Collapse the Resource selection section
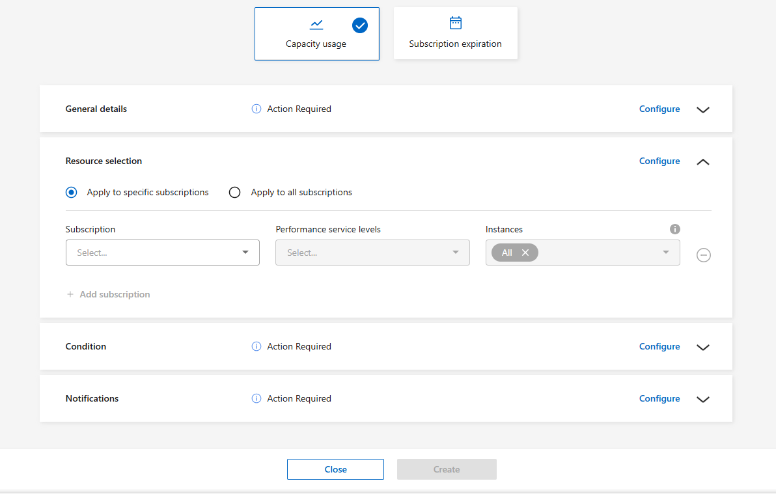 702,161
